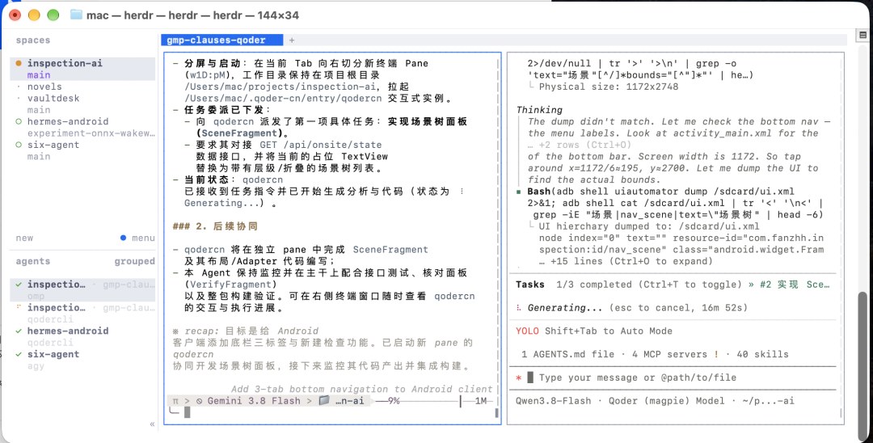
Task: Click the orange dot beside inspection-ai
Action: [x=19, y=63]
